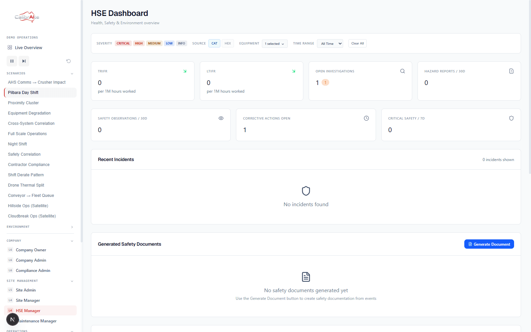Click the L6 badge beside Company Owner
The image size is (531, 332).
[x=10, y=250]
